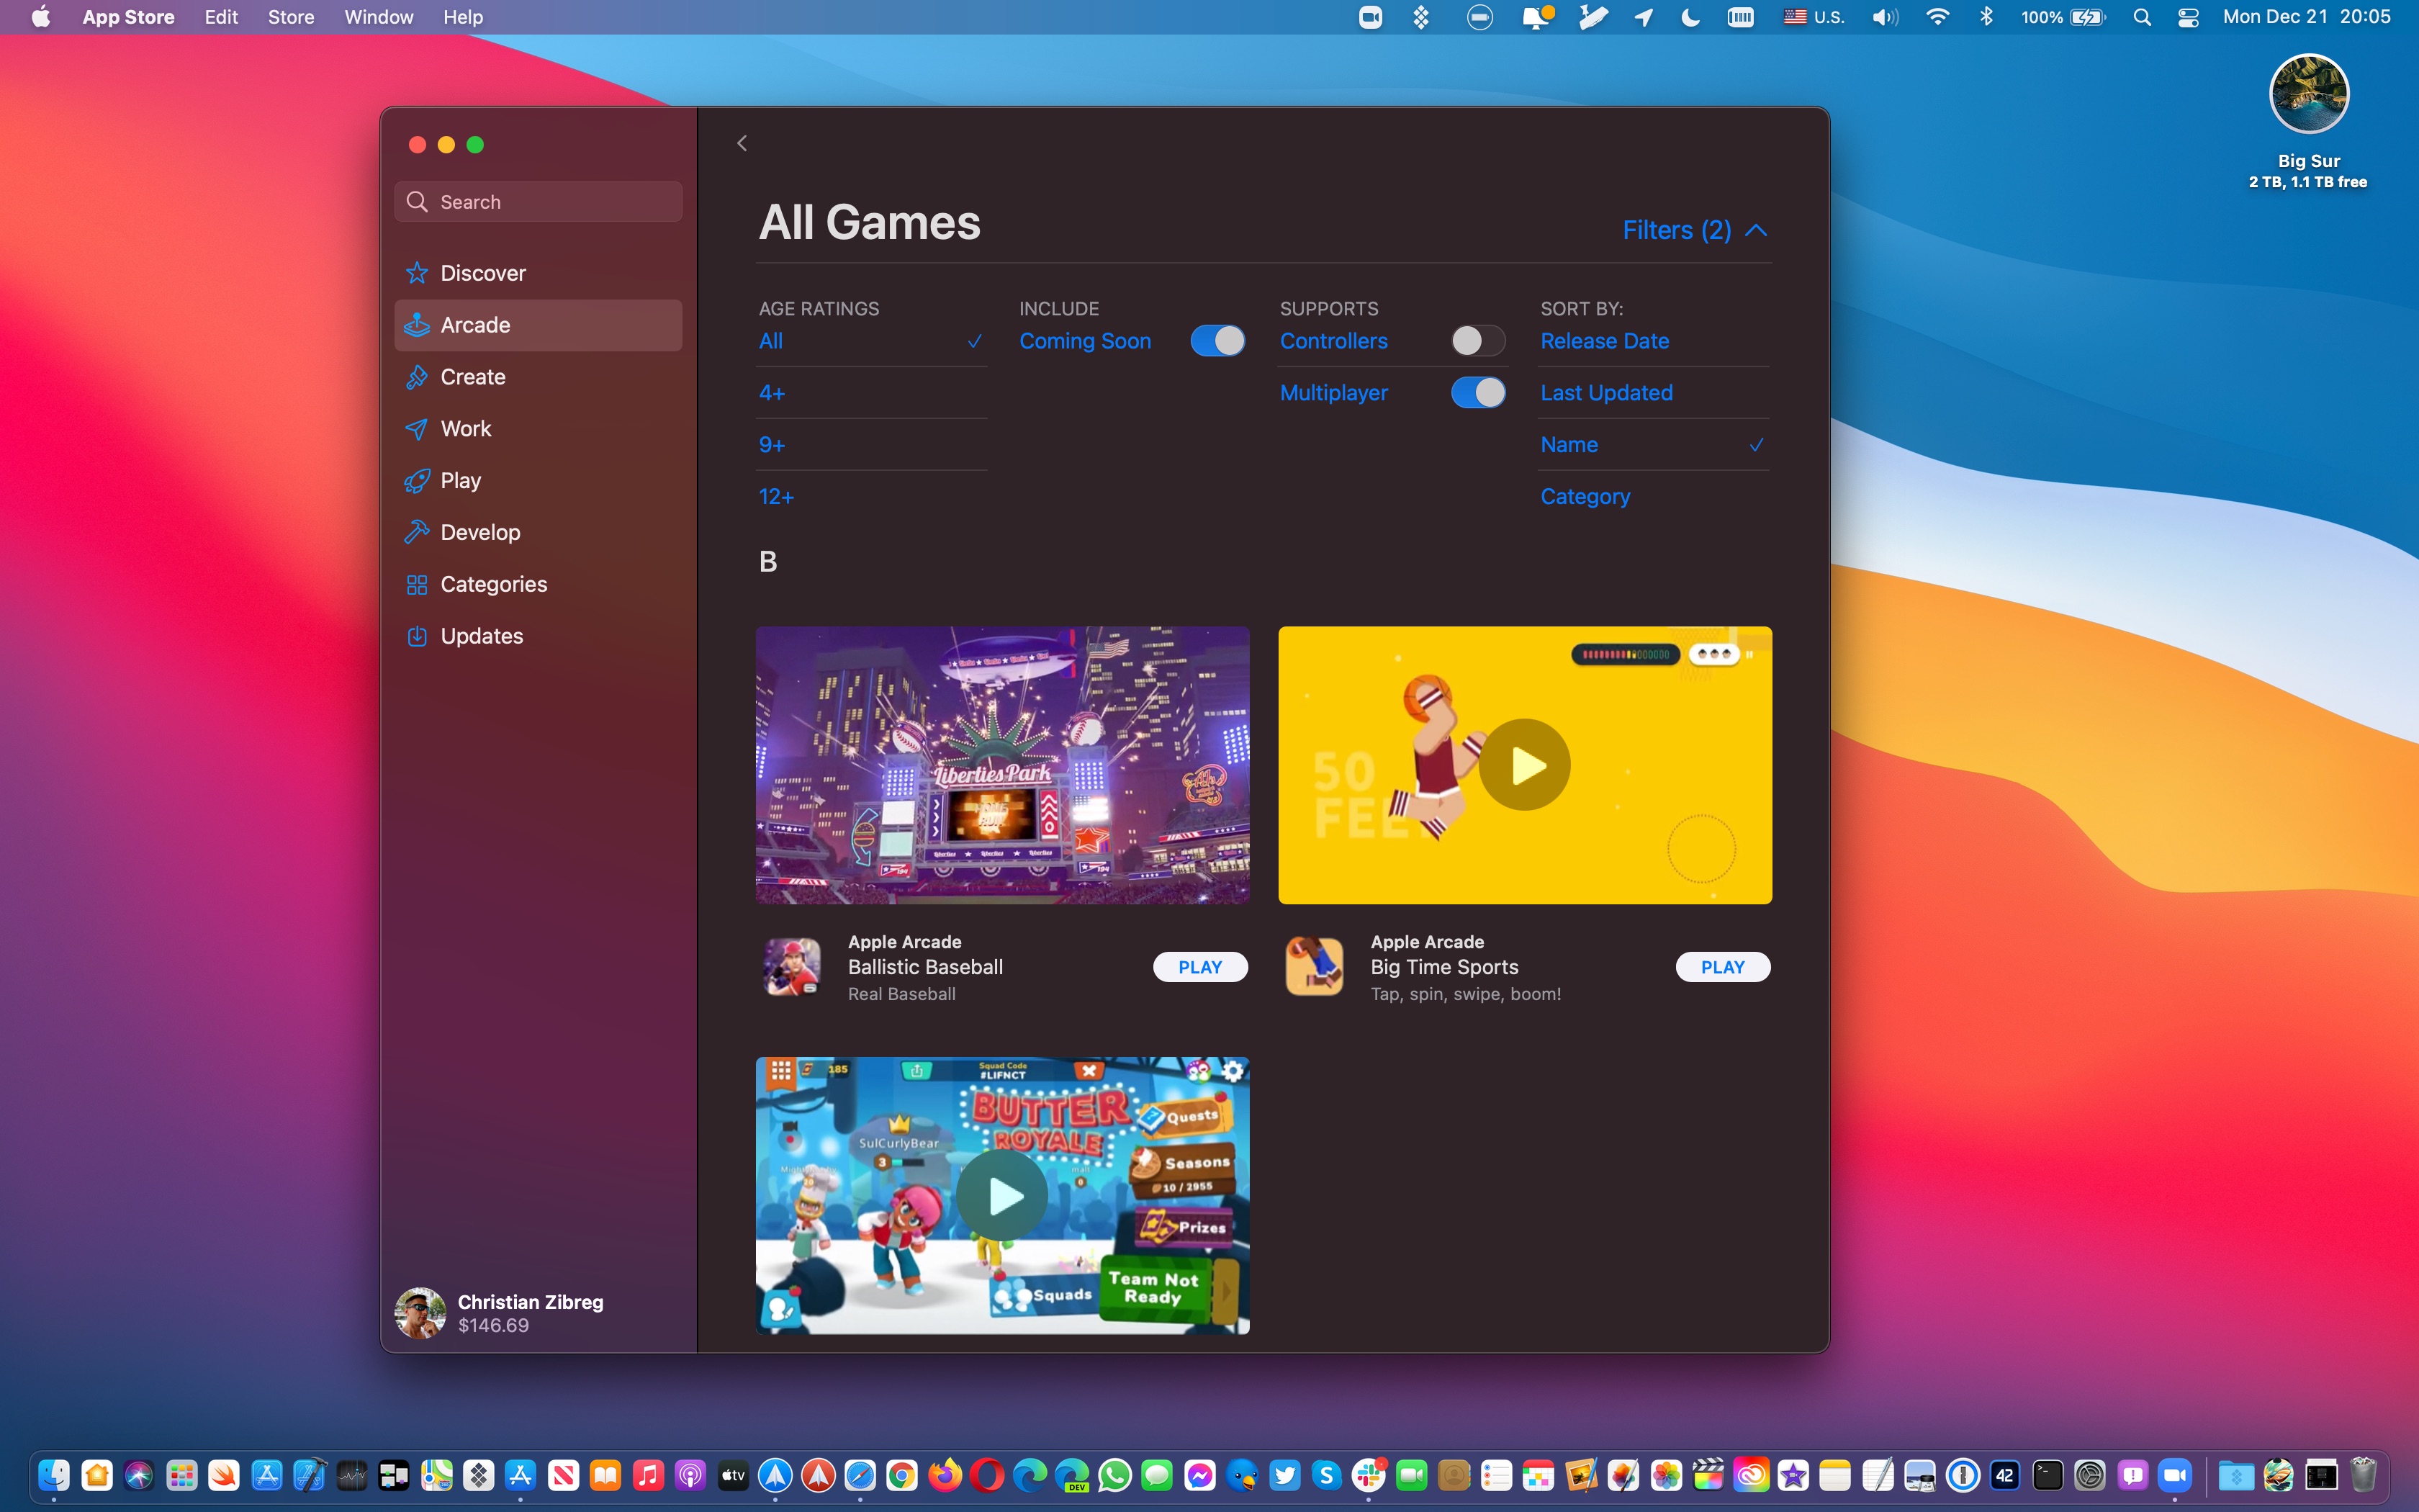Open the Window menu

(x=378, y=17)
